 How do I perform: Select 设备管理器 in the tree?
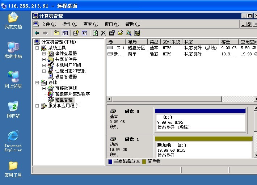tap(66, 77)
